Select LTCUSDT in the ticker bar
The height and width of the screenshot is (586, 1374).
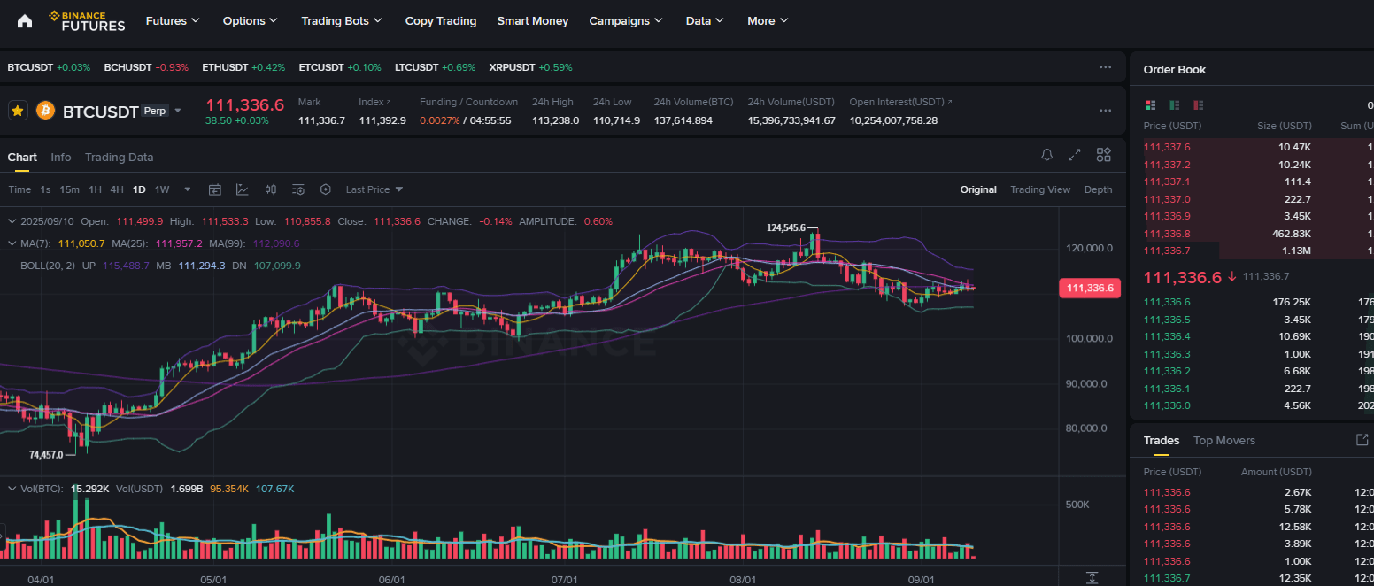[x=435, y=67]
